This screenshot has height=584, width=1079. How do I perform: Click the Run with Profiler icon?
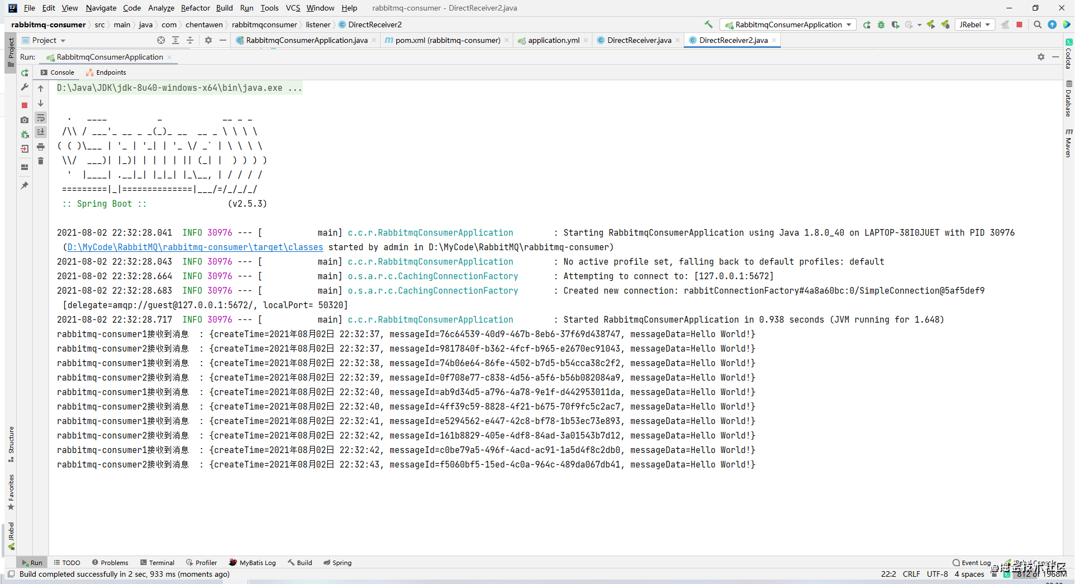909,25
